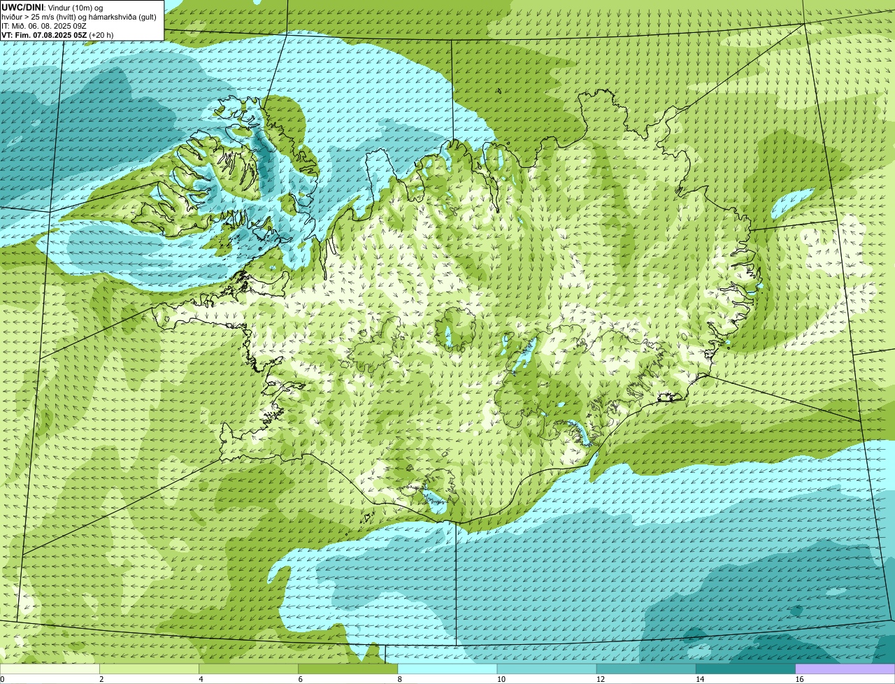895x684 pixels.
Task: Click the lavender above-16 m/s legend swatch
Action: pyautogui.click(x=845, y=669)
